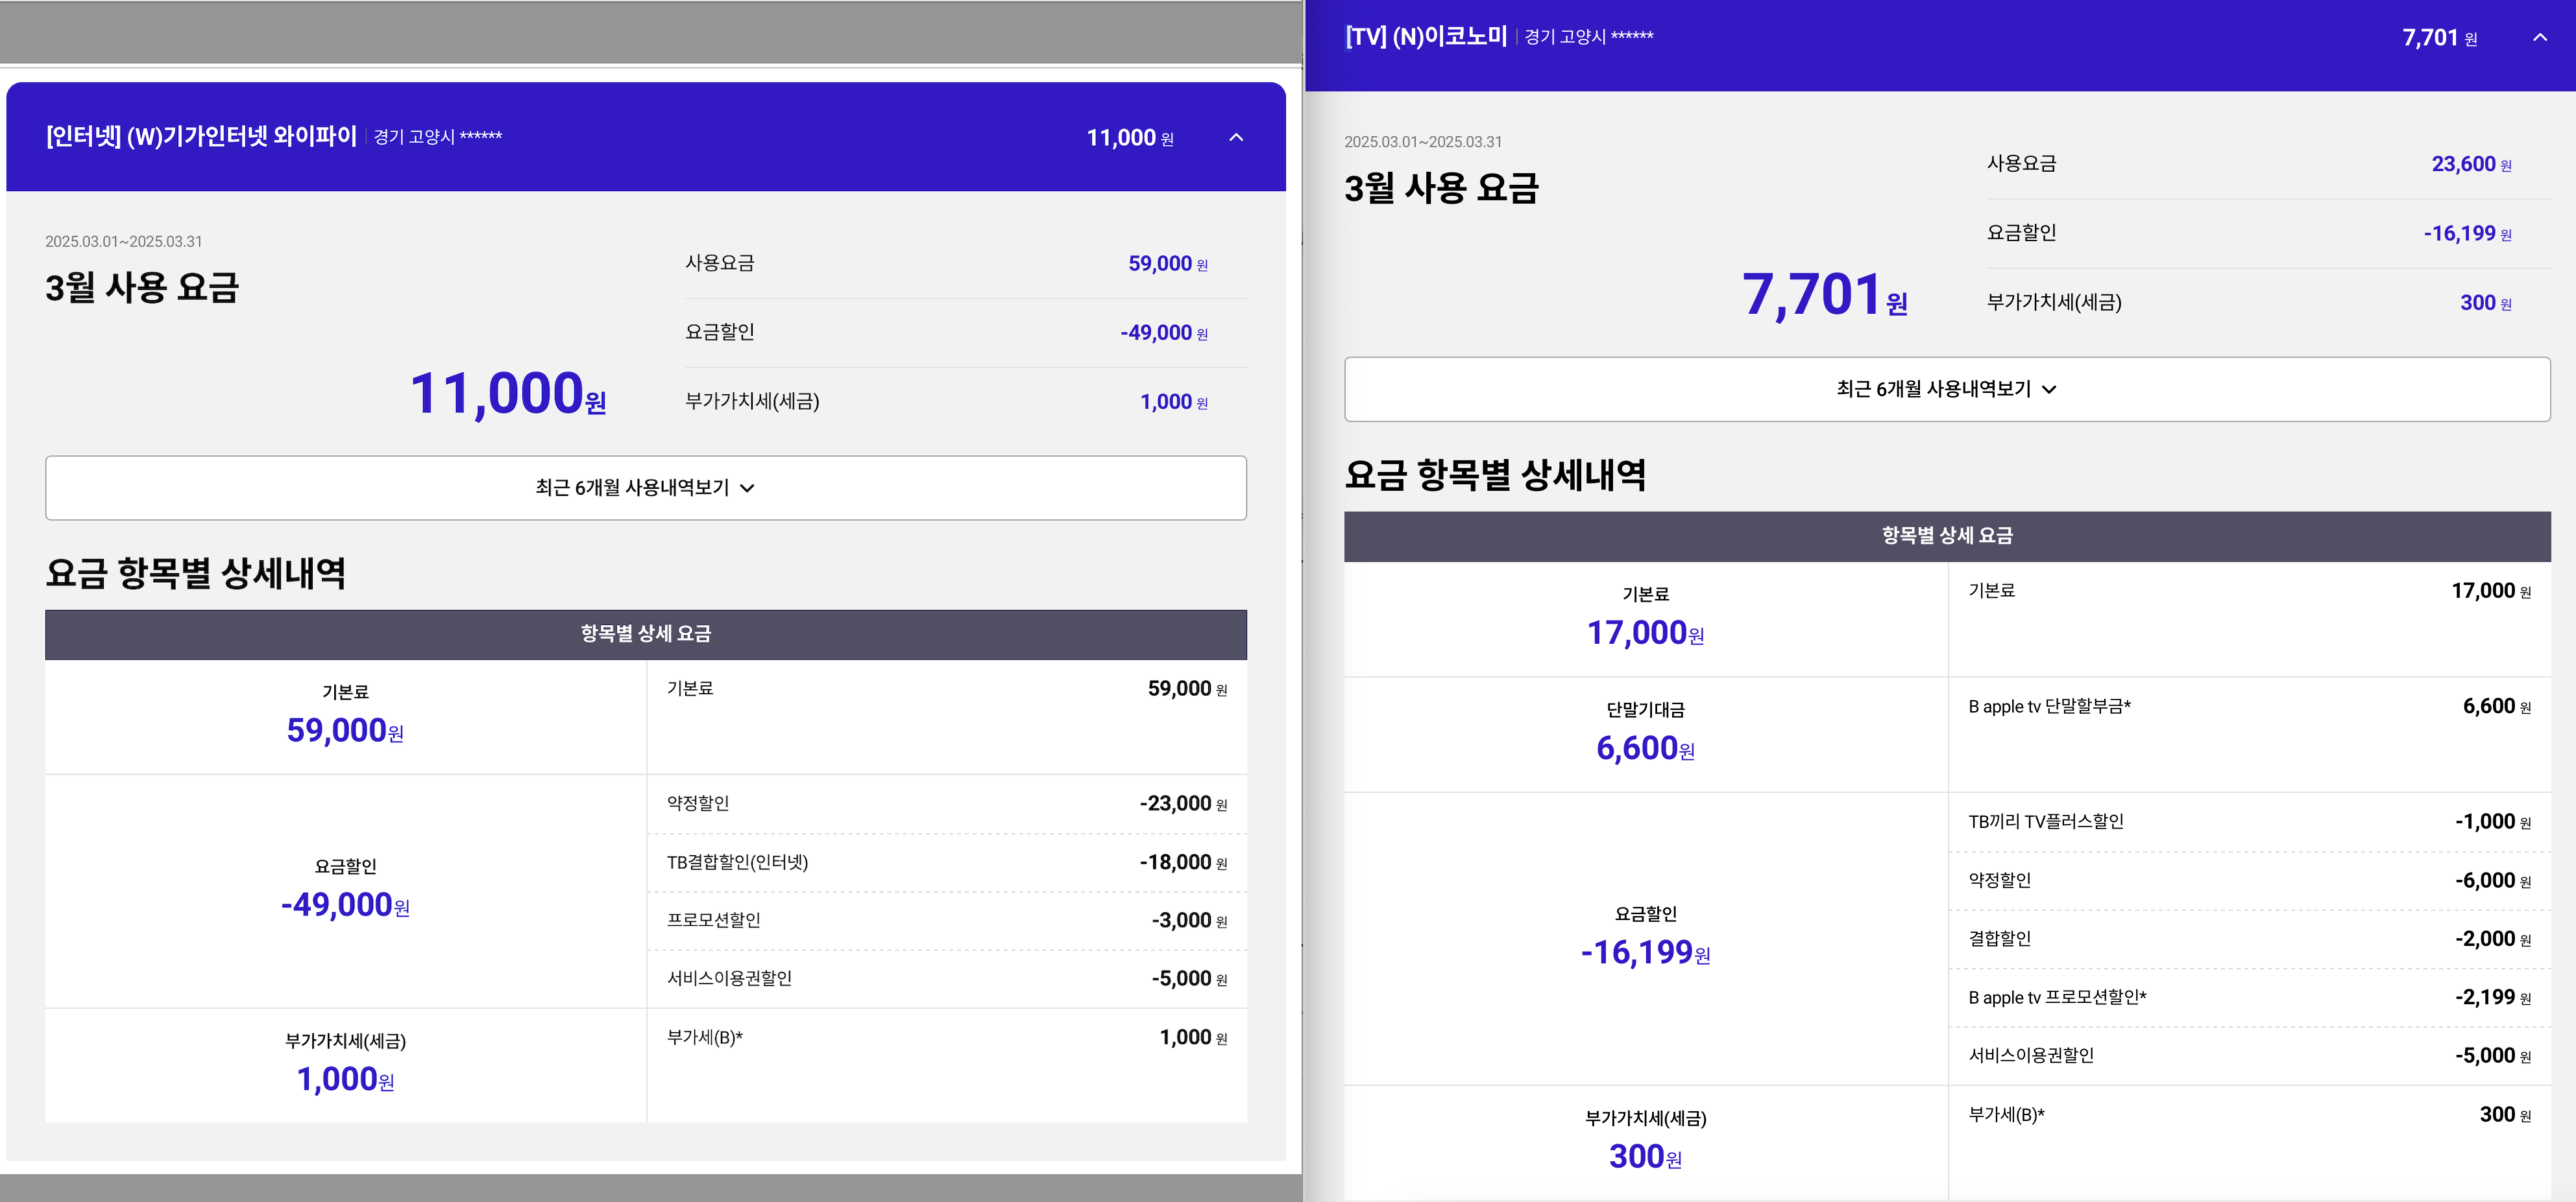Click the -49,000 원 요금할인 summary value
This screenshot has width=2576, height=1202.
point(1164,333)
